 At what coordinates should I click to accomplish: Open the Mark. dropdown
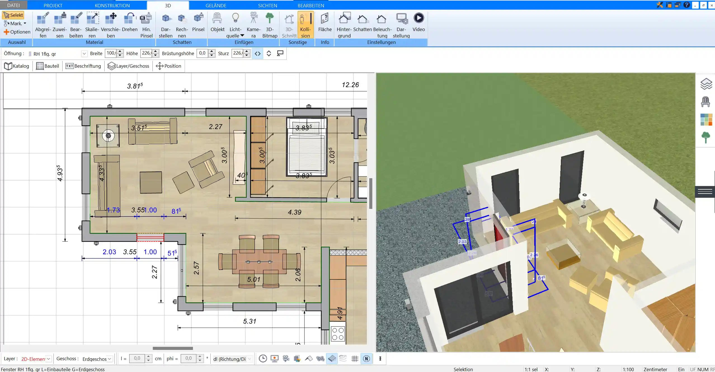pyautogui.click(x=15, y=23)
